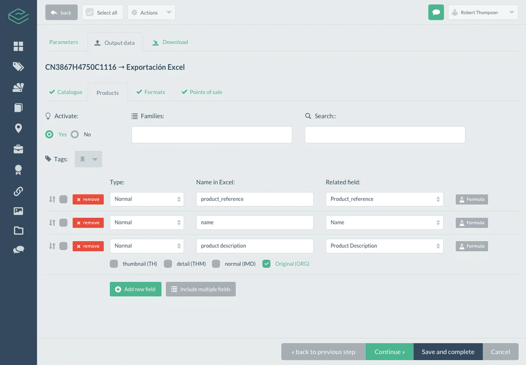Expand the Actions dropdown
526x365 pixels.
click(151, 13)
